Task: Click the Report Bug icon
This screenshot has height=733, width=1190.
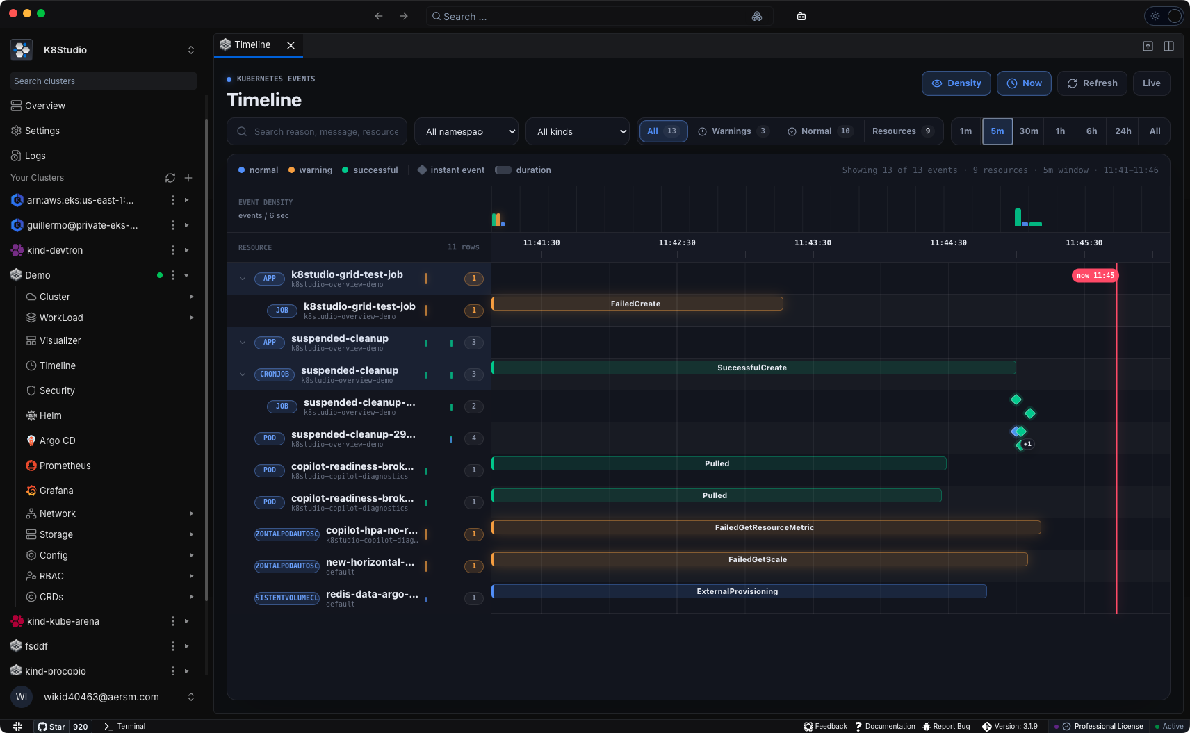Action: pos(927,726)
